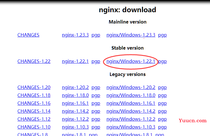Open pgp signature beside nginx-1.16.1
Screen dimensions: 210x136
coord(96,103)
